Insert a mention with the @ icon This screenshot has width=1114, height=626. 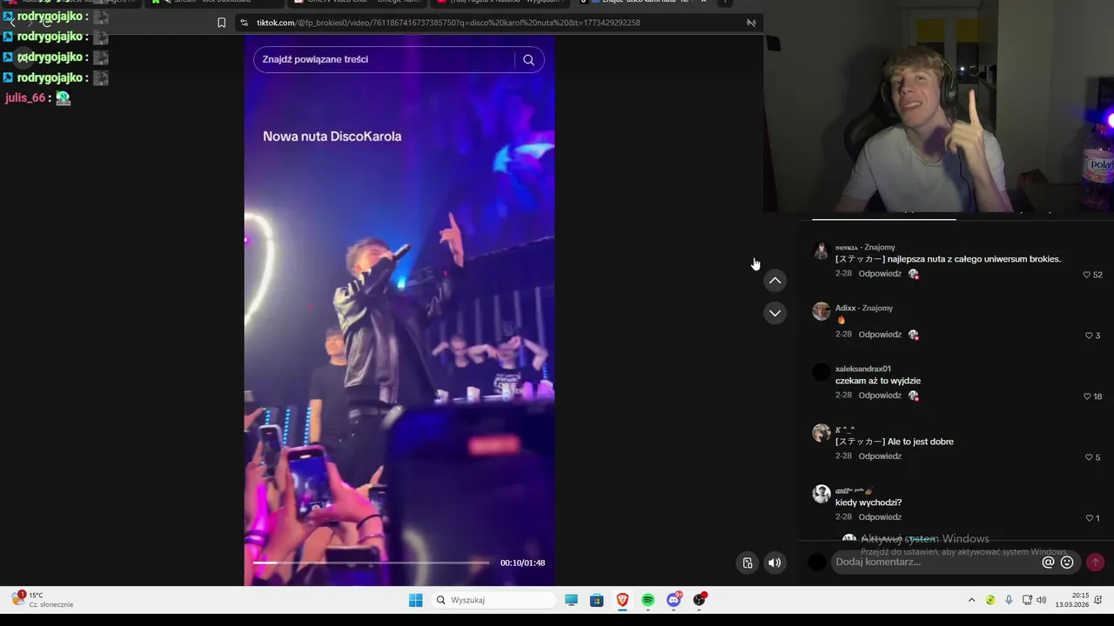coord(1048,563)
